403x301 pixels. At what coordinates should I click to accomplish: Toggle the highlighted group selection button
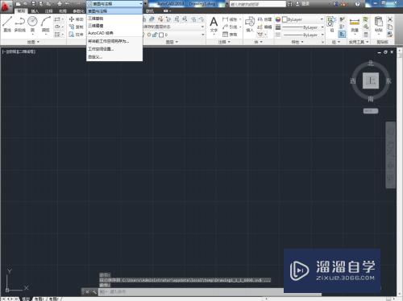(342, 35)
